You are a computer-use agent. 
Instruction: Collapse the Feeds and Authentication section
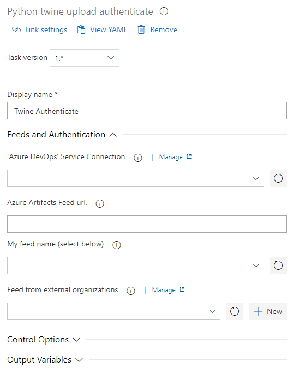(62, 135)
